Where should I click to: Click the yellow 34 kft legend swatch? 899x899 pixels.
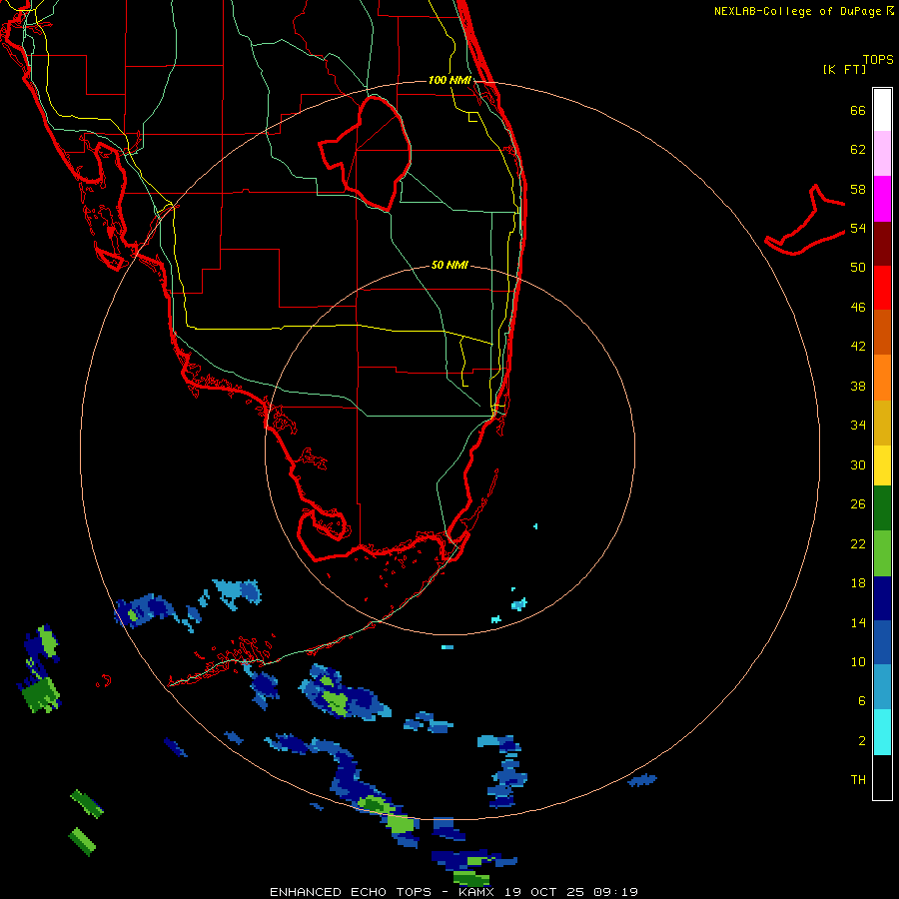[x=882, y=465]
